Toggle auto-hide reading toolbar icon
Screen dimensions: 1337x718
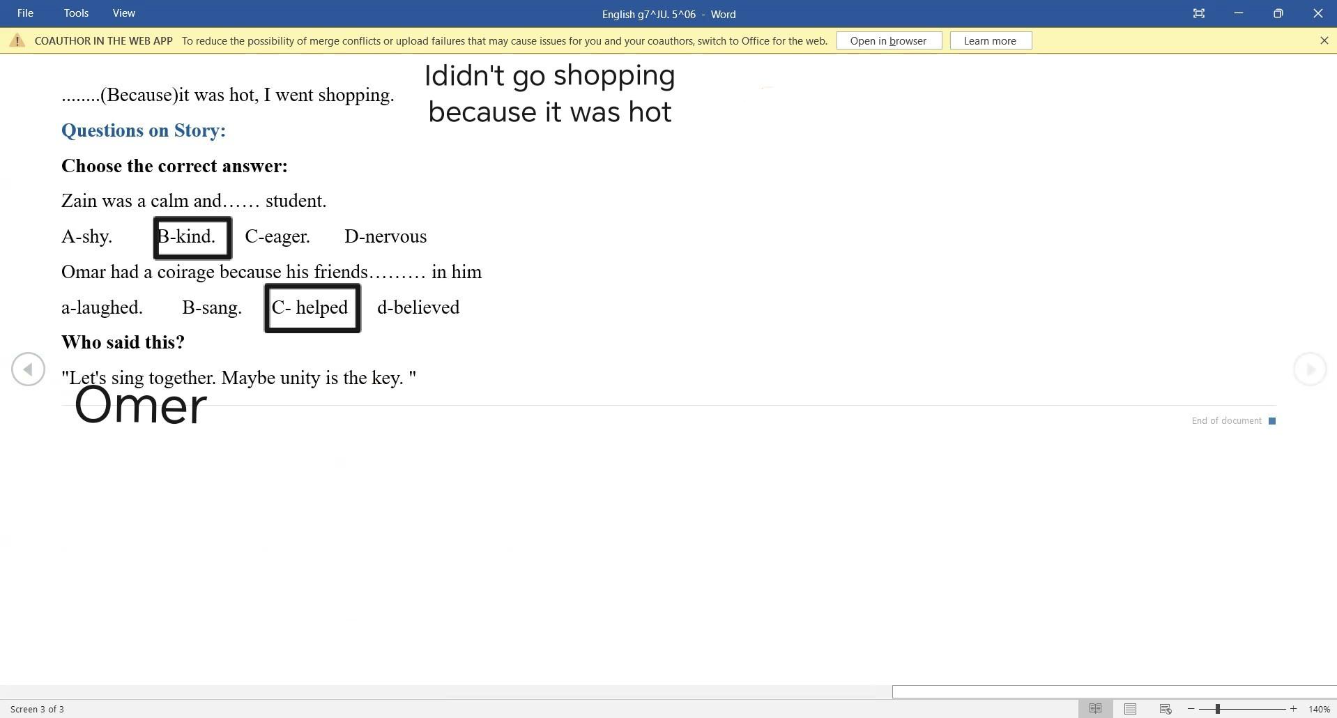1198,13
